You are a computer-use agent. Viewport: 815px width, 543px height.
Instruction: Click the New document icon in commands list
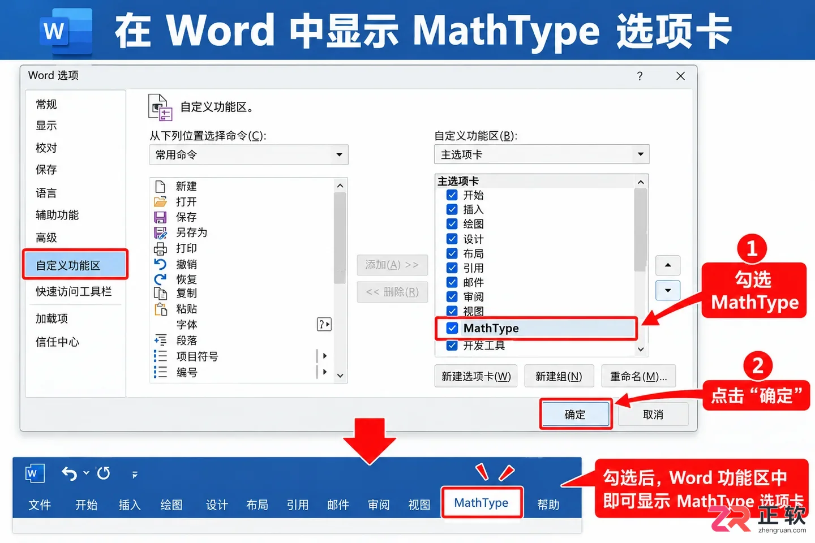click(x=160, y=187)
